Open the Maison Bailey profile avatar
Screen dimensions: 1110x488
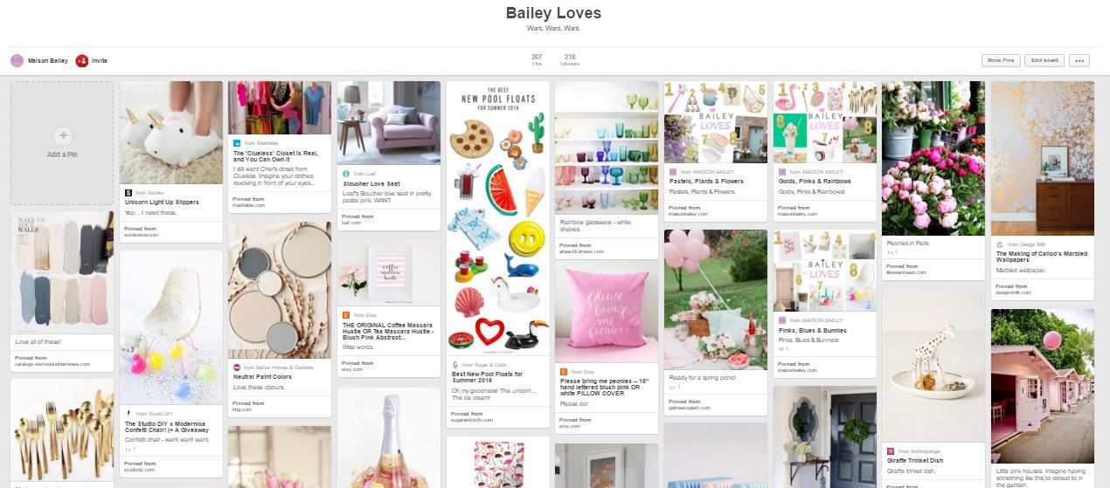point(17,60)
